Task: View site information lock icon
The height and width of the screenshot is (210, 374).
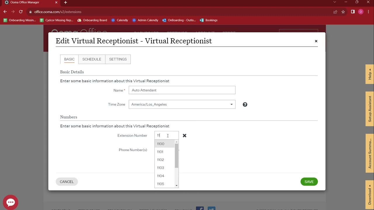Action: [x=30, y=12]
